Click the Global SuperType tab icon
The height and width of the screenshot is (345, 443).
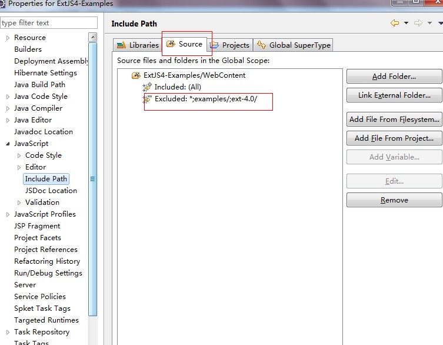pos(261,45)
